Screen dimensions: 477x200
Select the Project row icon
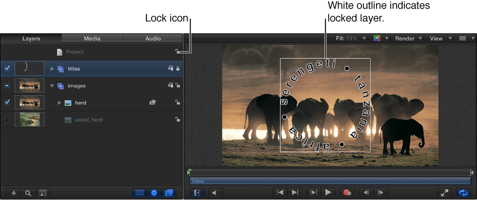[60, 52]
